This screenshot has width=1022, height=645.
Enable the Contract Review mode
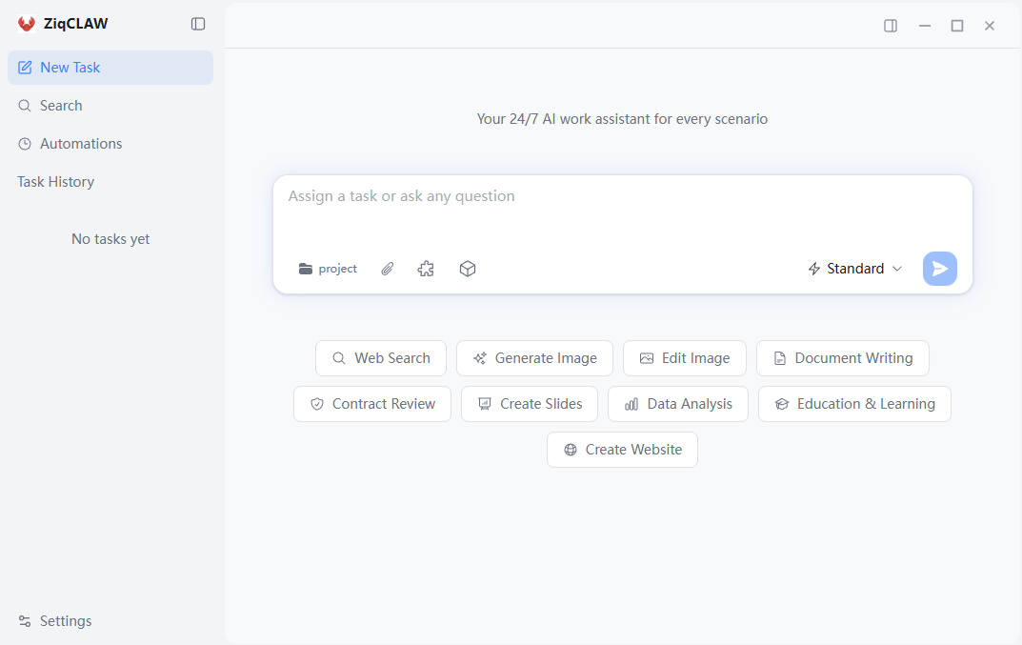(x=371, y=403)
